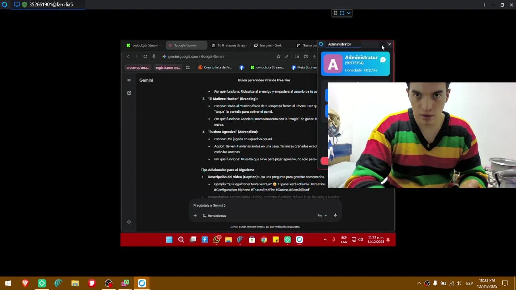Open remote taskbar search magnifier
Image resolution: width=516 pixels, height=290 pixels.
click(x=181, y=240)
